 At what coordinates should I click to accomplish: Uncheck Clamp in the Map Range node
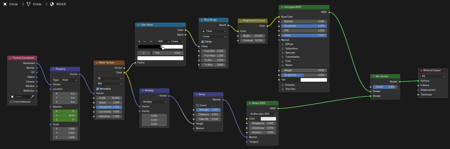point(202,42)
